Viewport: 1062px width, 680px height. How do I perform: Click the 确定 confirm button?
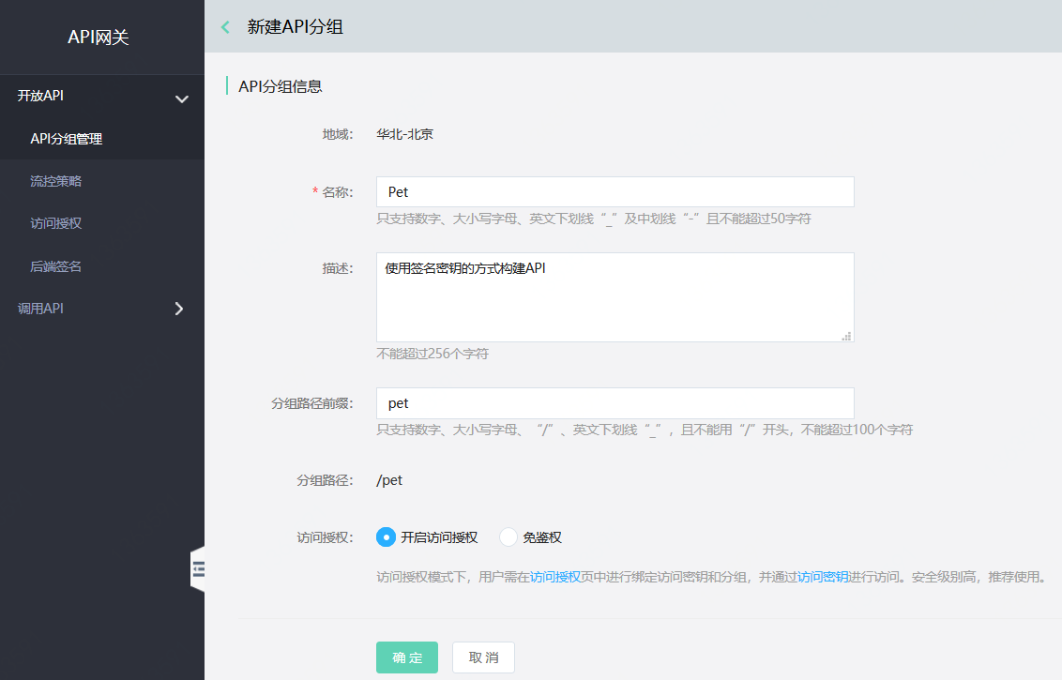click(407, 657)
